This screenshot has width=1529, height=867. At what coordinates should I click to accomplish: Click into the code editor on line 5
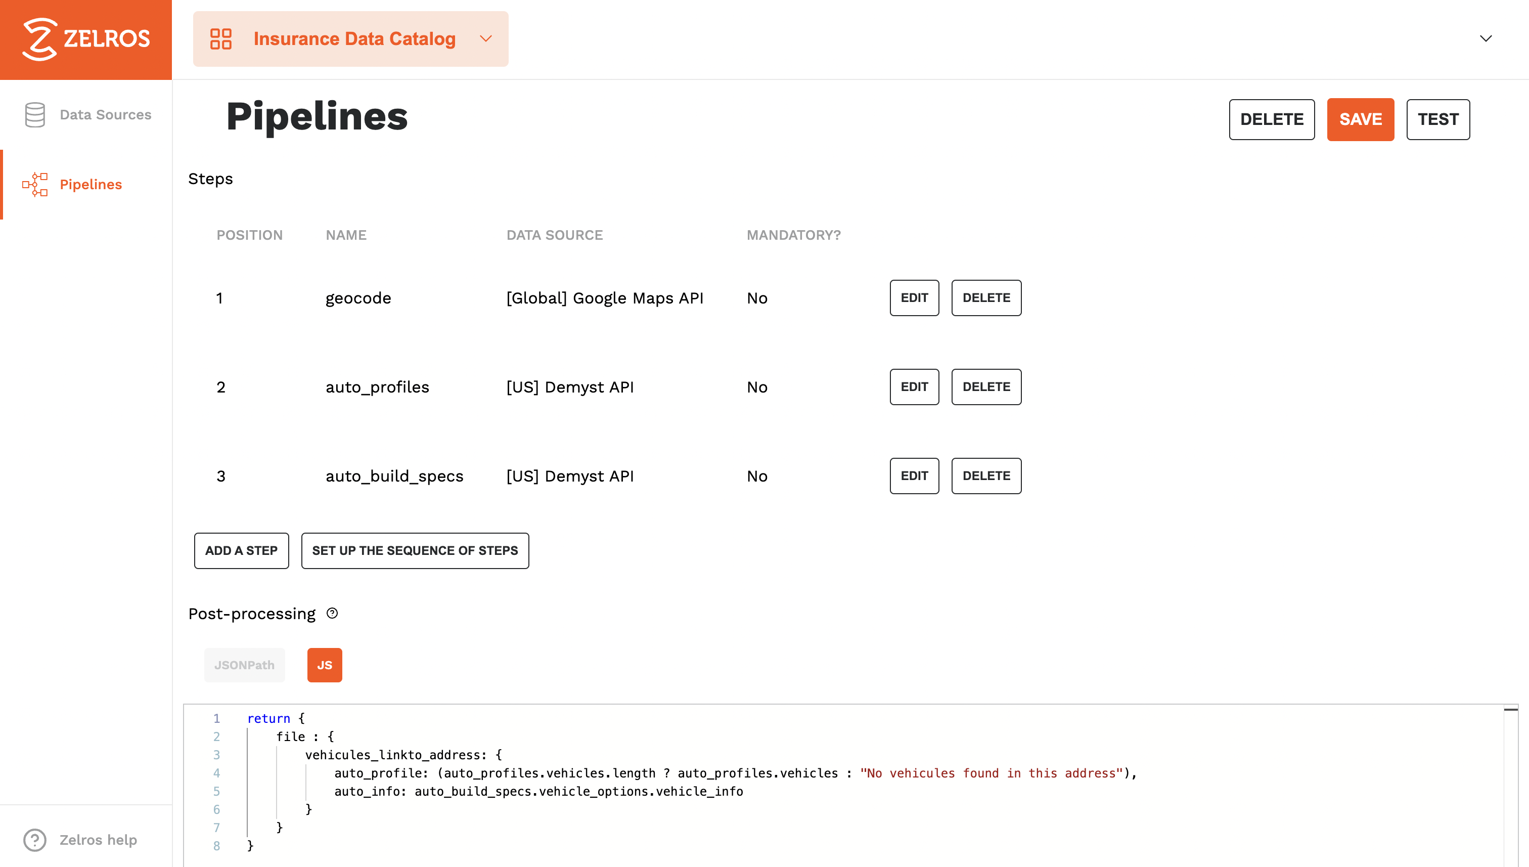coord(538,791)
